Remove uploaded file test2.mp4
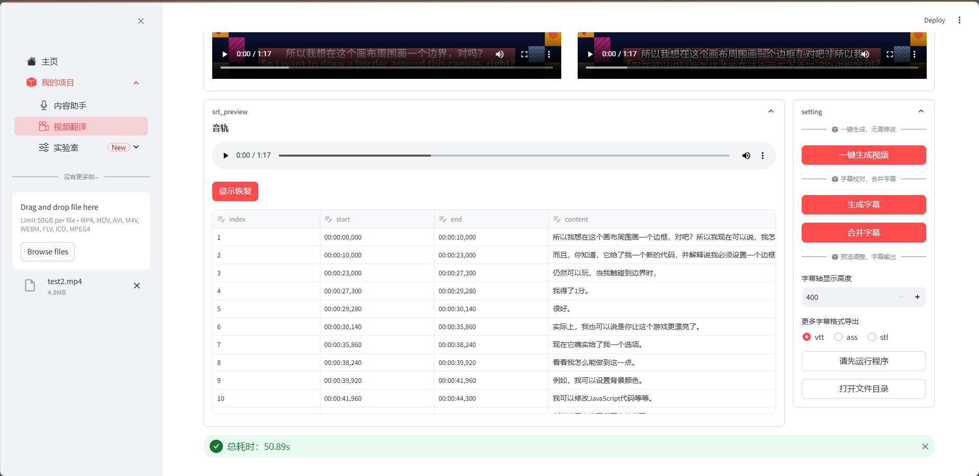Screen dimensions: 979x476 point(137,286)
